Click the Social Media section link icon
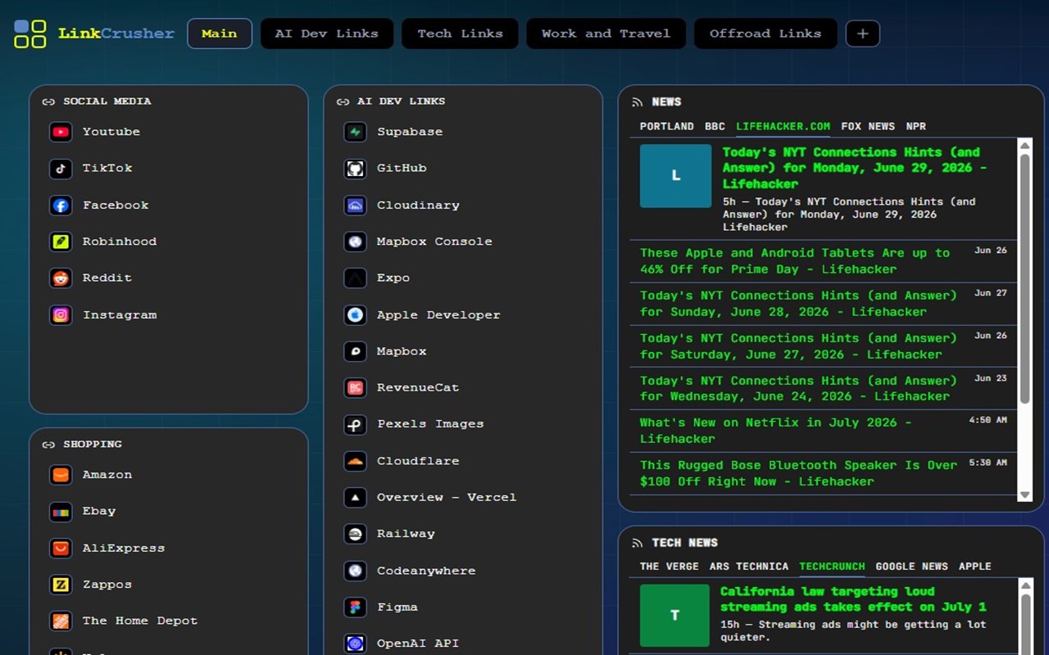The height and width of the screenshot is (655, 1049). pos(48,102)
